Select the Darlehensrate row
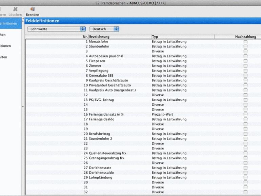Viewport: 261px width, 196px height. click(x=100, y=168)
